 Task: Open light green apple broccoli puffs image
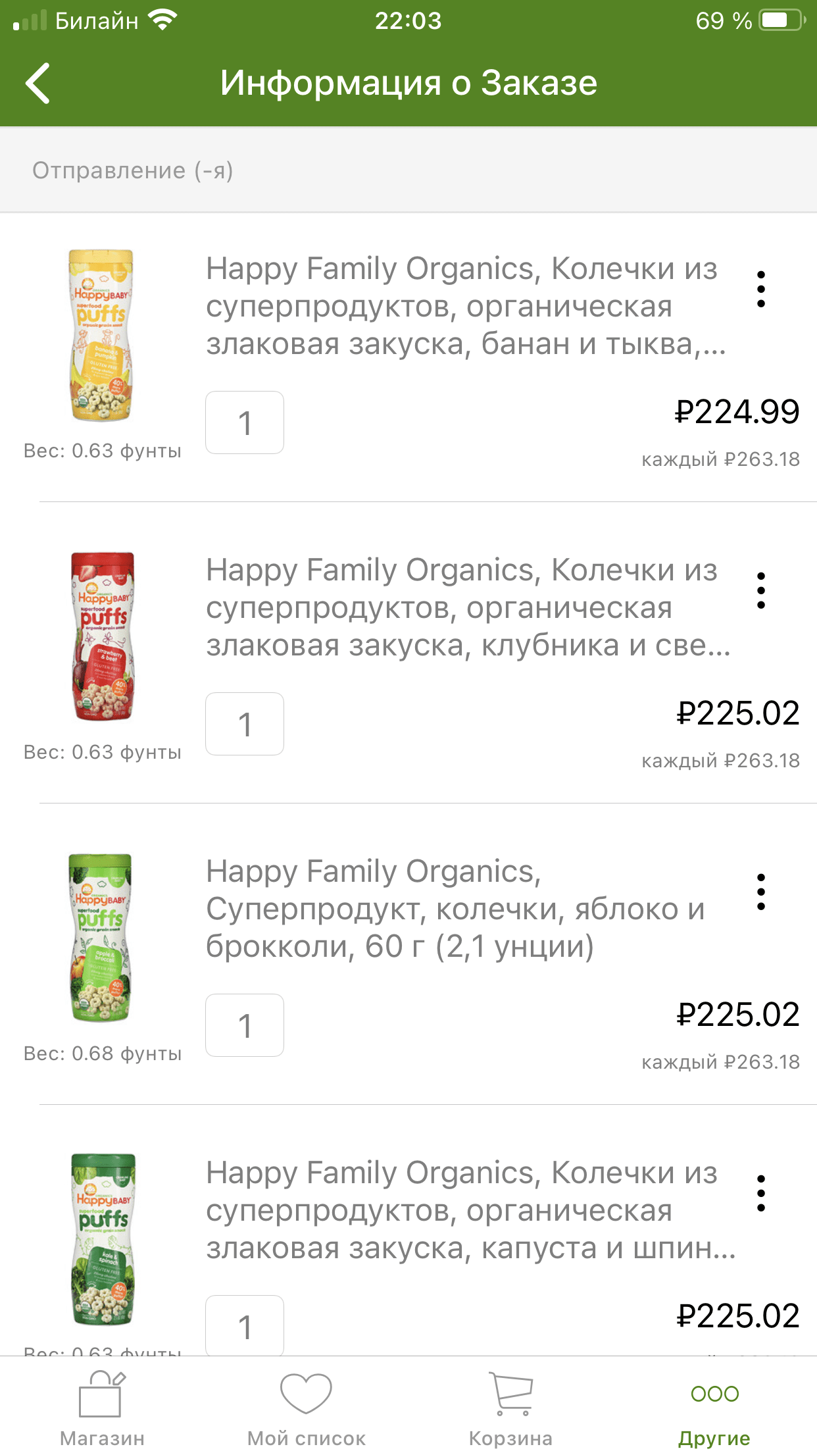click(101, 938)
